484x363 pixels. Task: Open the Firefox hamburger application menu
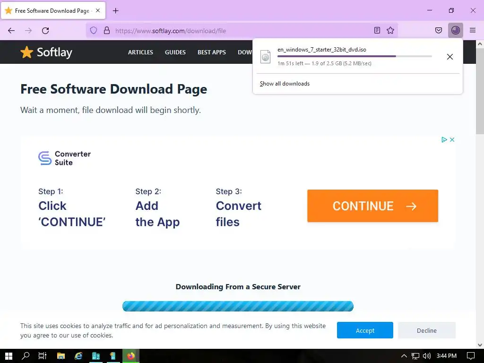[x=473, y=30]
